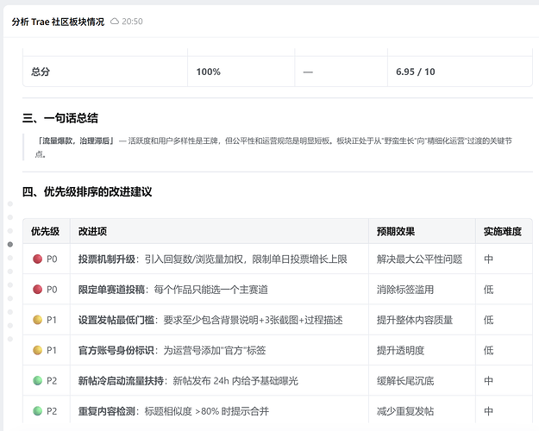Click the quote 「流量爆款，治理滞后」
The image size is (539, 431).
click(x=76, y=141)
